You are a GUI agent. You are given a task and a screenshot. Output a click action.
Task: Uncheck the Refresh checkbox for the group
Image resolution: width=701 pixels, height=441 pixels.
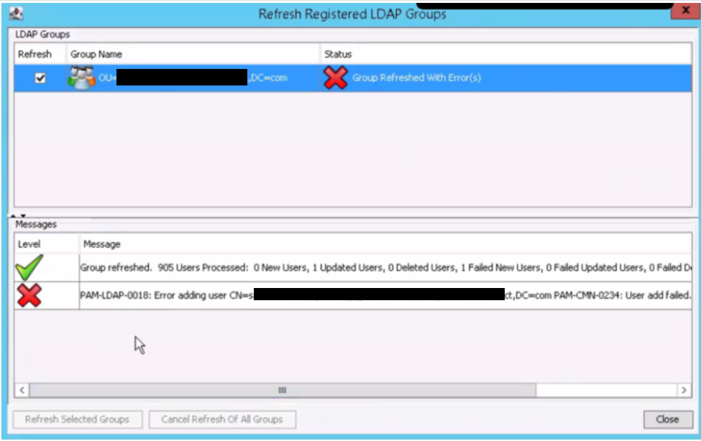click(40, 78)
